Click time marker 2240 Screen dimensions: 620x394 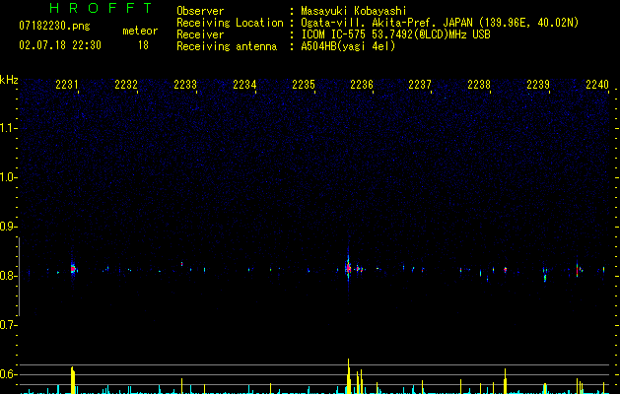pyautogui.click(x=597, y=85)
